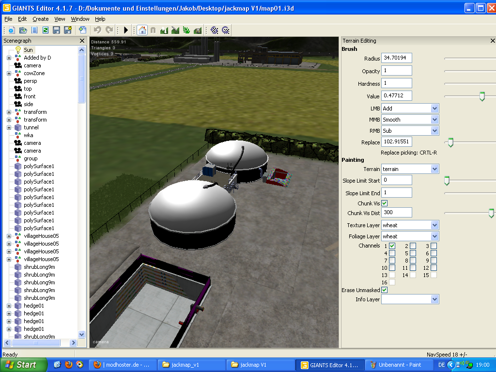496x372 pixels.
Task: Select the wka node in Scenegraph
Action: (28, 135)
